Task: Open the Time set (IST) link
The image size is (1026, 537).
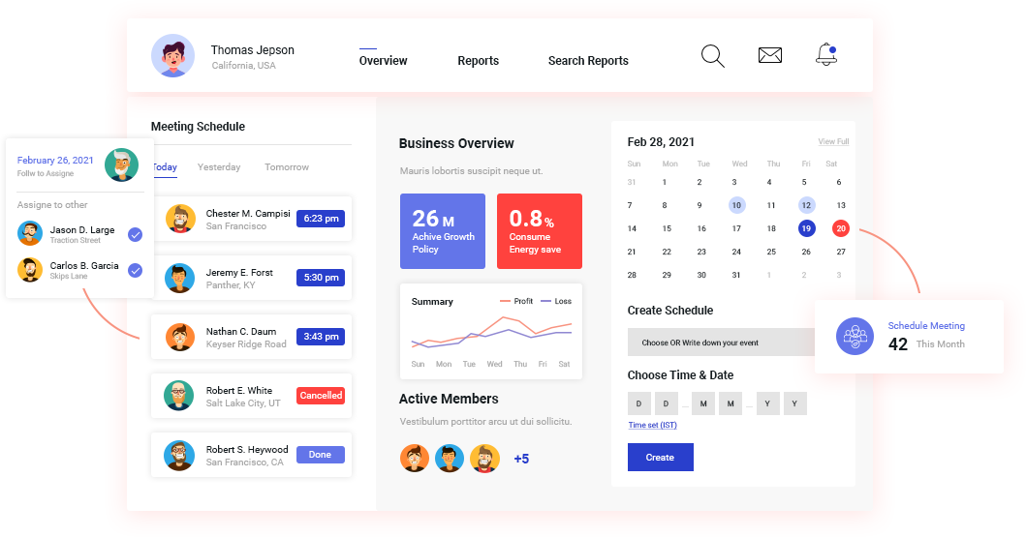Action: pos(652,426)
